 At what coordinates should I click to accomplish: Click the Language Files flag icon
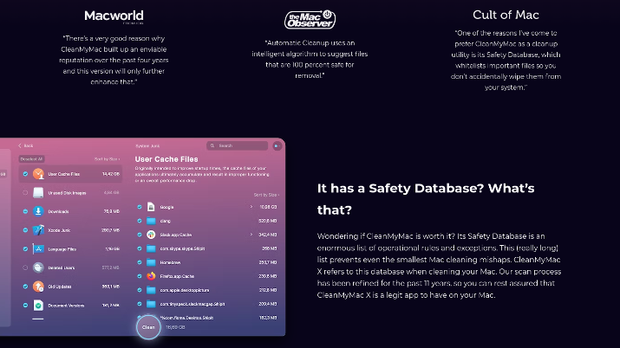(x=38, y=249)
